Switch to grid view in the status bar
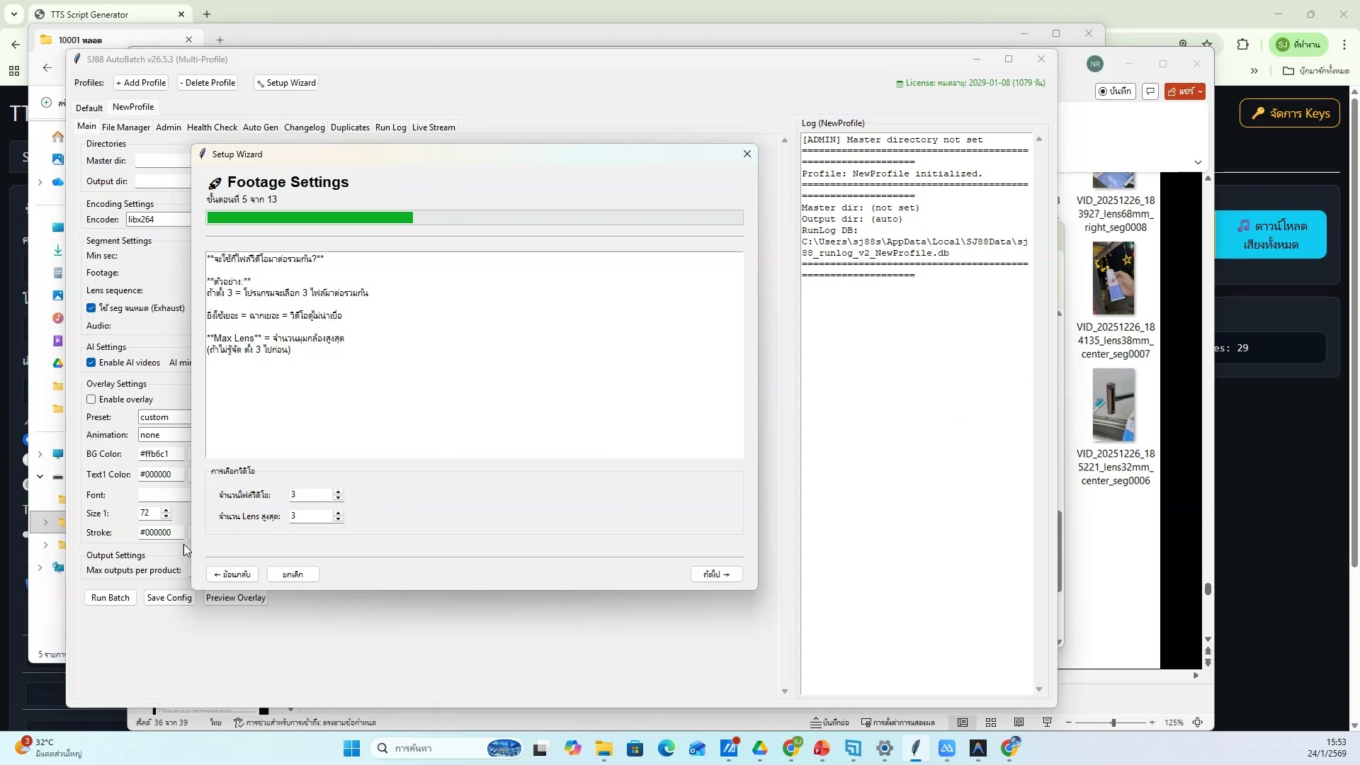The width and height of the screenshot is (1360, 765). 990,722
